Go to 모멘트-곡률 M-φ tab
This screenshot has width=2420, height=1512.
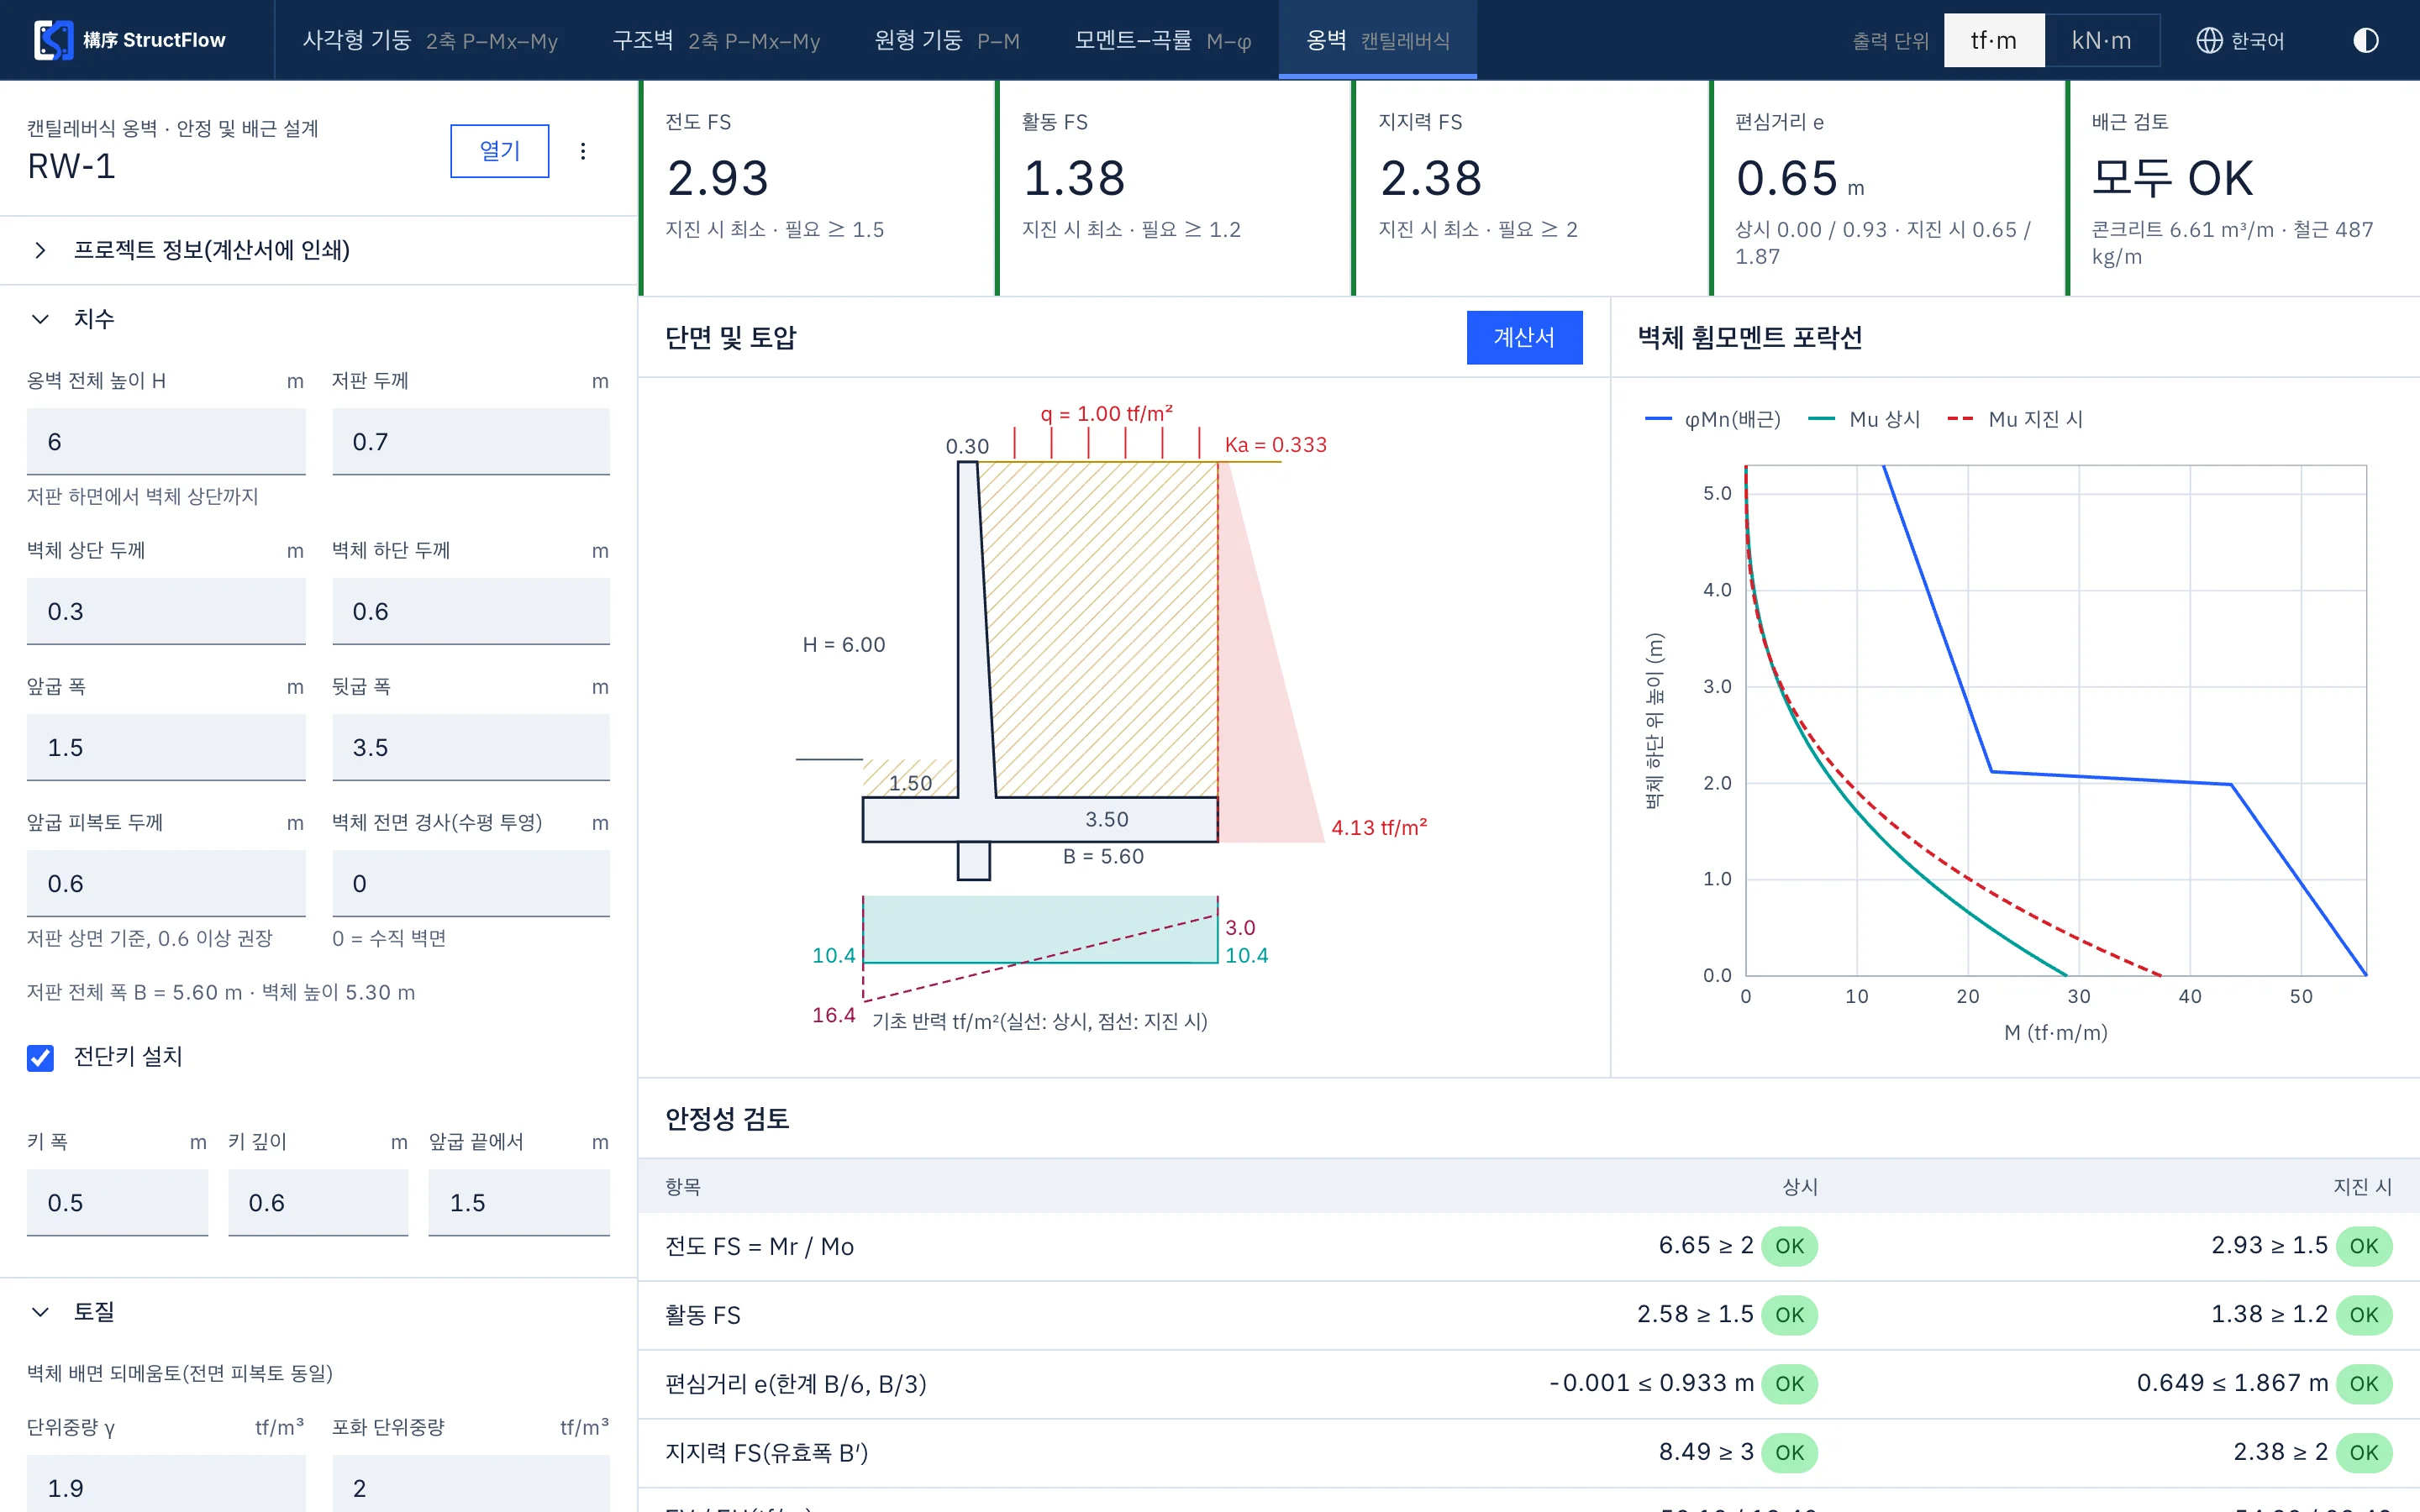1163,40
